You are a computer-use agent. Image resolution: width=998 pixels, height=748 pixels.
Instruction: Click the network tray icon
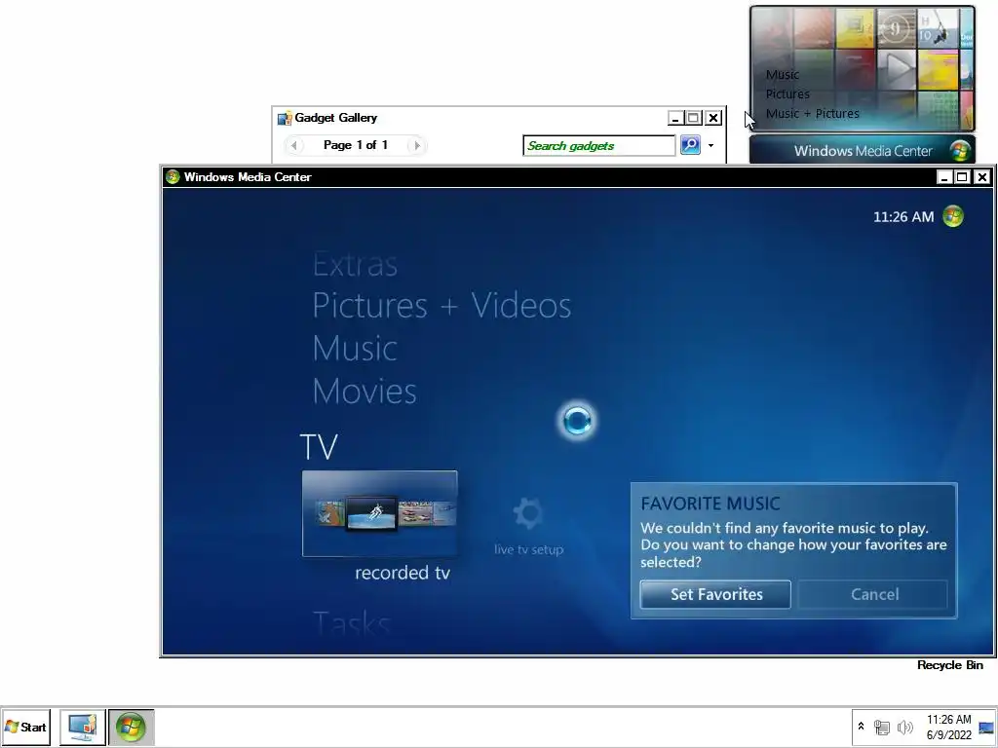[881, 727]
